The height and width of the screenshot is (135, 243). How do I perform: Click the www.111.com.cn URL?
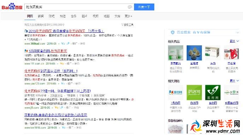click(x=34, y=64)
